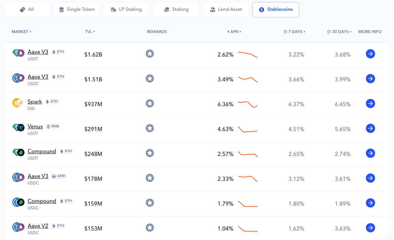Viewport: 394px width, 240px height.
Task: Click the Compound USDT token logo
Action: pyautogui.click(x=18, y=153)
